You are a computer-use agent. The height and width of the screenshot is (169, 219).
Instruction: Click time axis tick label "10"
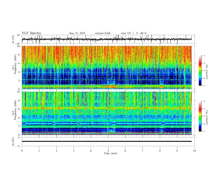(194, 151)
